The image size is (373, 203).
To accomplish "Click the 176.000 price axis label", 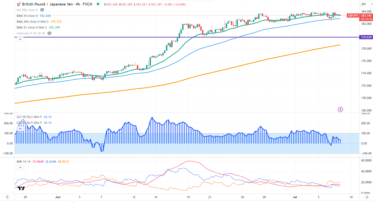I will click(366, 61).
